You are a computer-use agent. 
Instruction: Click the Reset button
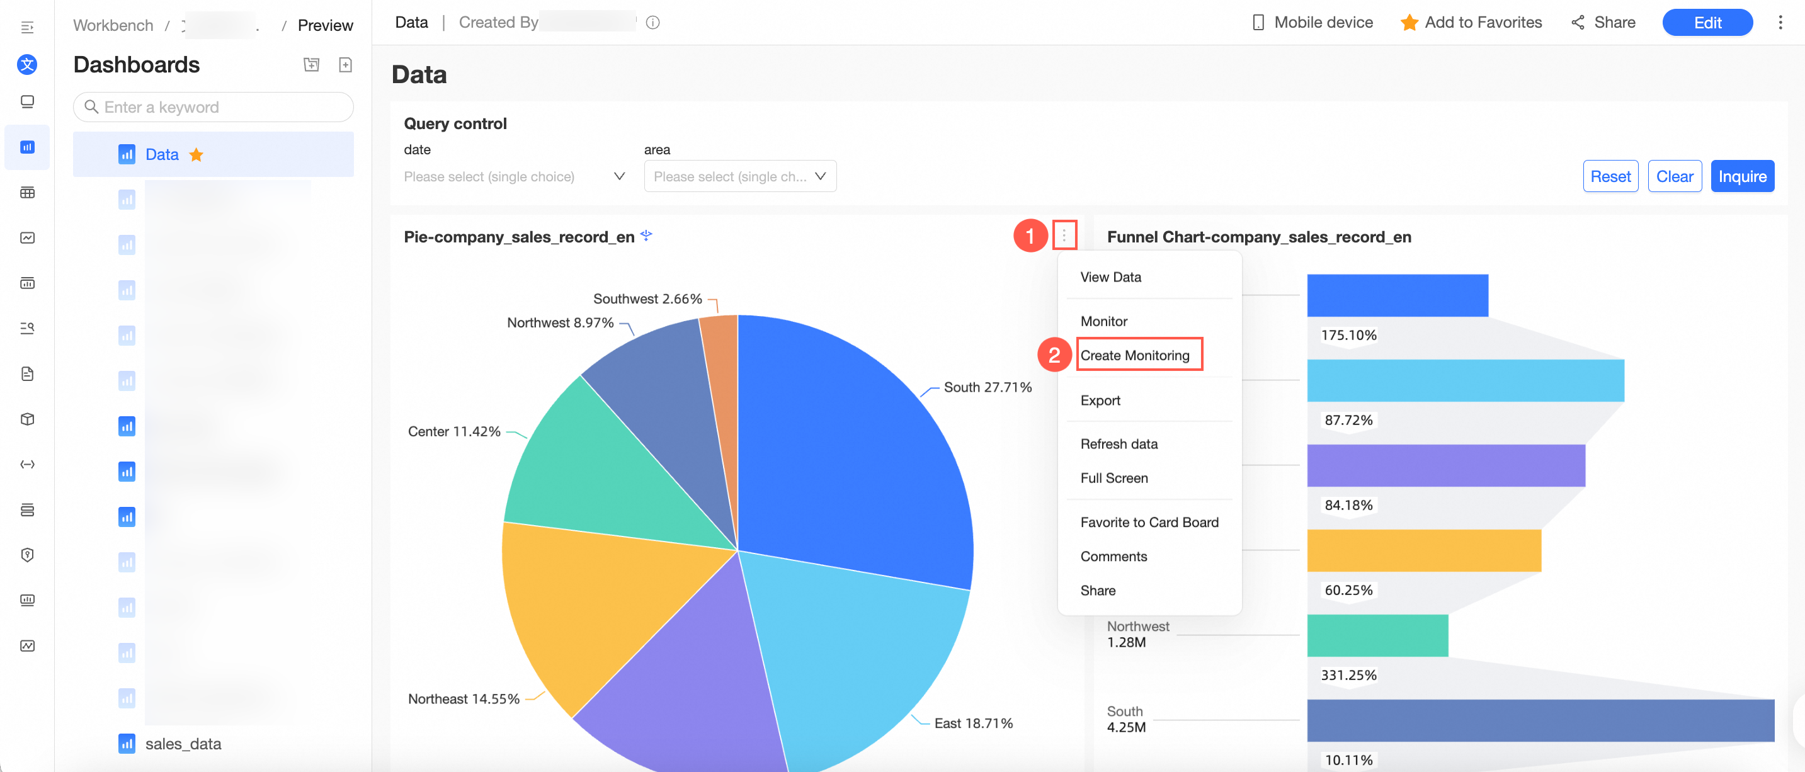(1610, 176)
